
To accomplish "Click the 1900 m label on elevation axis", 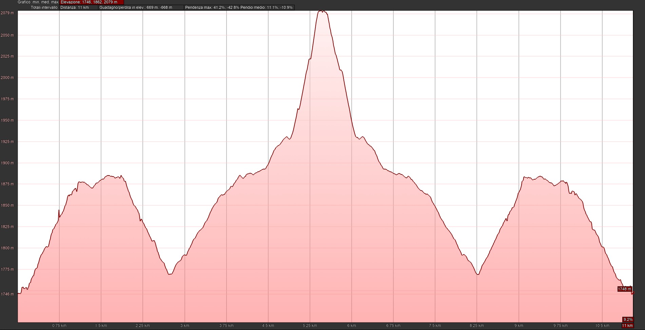I will (7, 163).
